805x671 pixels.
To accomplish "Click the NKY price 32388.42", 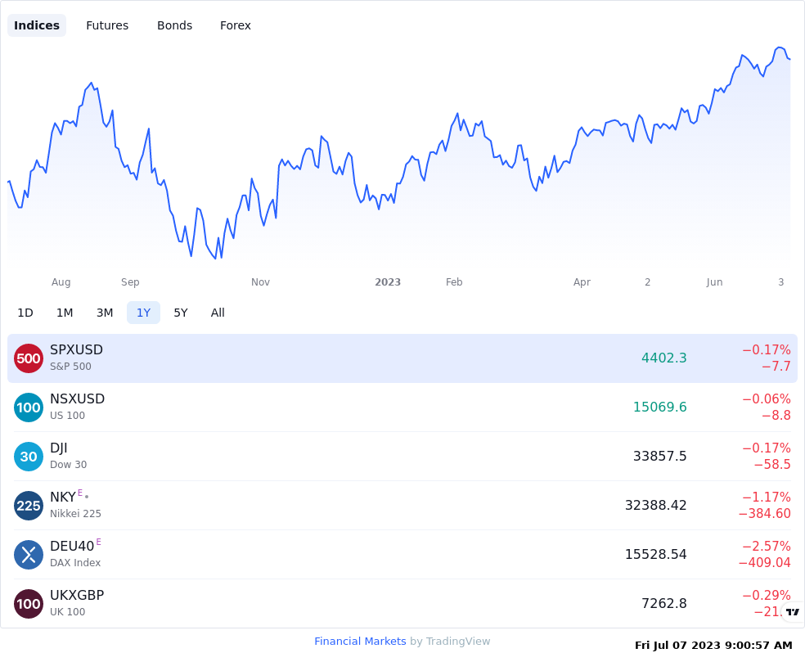I will (655, 505).
